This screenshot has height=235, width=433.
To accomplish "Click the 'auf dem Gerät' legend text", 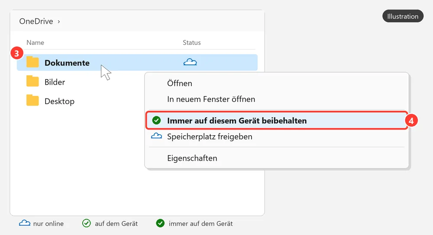I will point(116,223).
